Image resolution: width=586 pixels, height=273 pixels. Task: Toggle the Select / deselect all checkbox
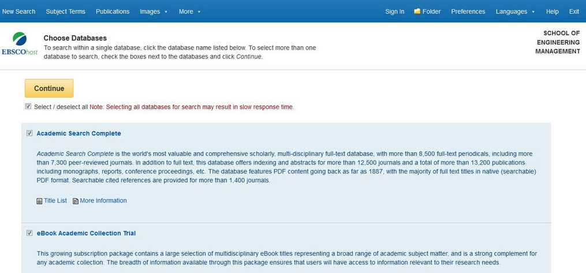[x=28, y=107]
